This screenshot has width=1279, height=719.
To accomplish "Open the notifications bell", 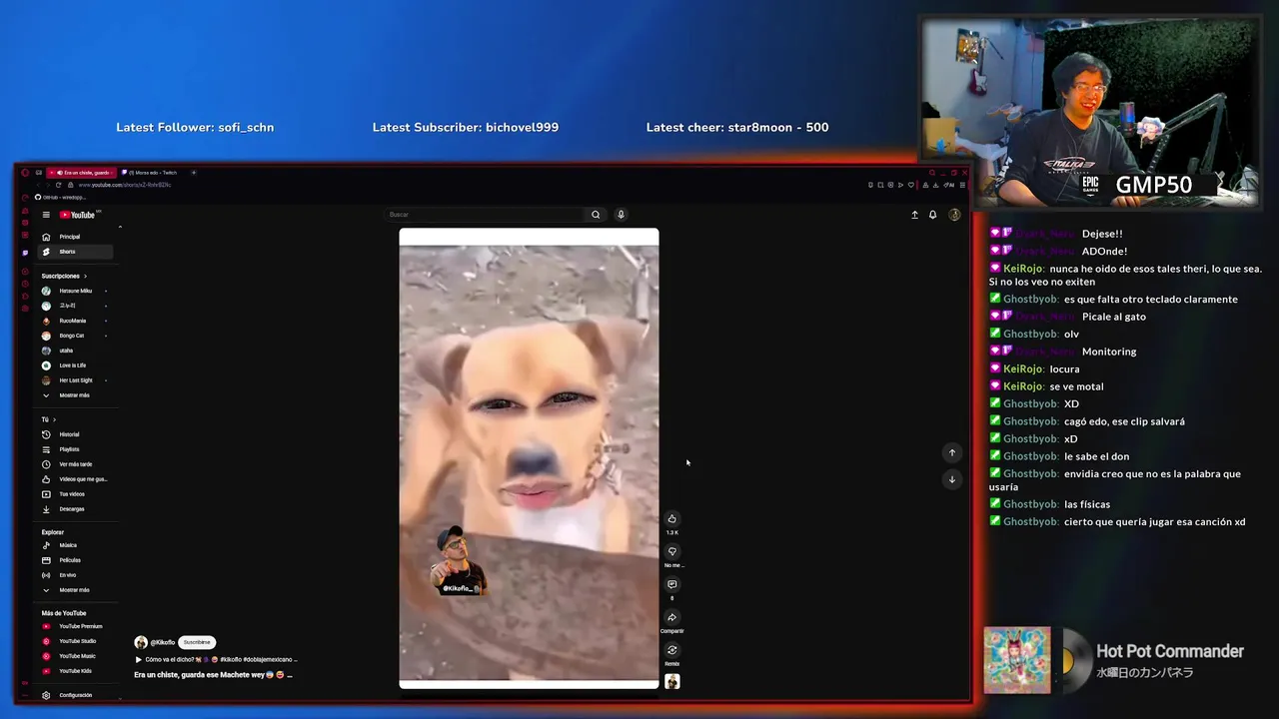I will pos(933,215).
